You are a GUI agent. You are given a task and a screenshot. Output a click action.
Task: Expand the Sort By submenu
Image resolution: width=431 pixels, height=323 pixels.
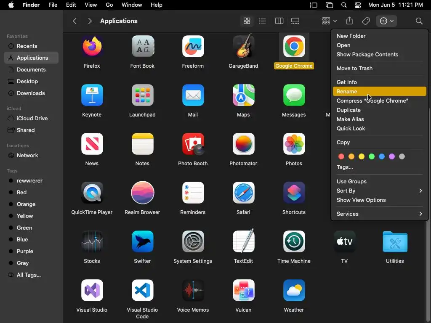(379, 191)
